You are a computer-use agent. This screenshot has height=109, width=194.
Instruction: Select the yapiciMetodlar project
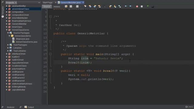18,90
